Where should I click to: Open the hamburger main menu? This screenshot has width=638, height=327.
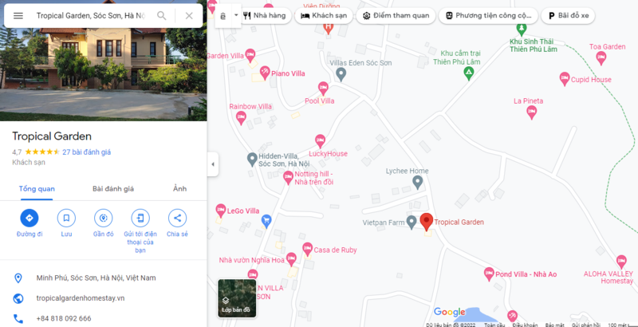[18, 16]
